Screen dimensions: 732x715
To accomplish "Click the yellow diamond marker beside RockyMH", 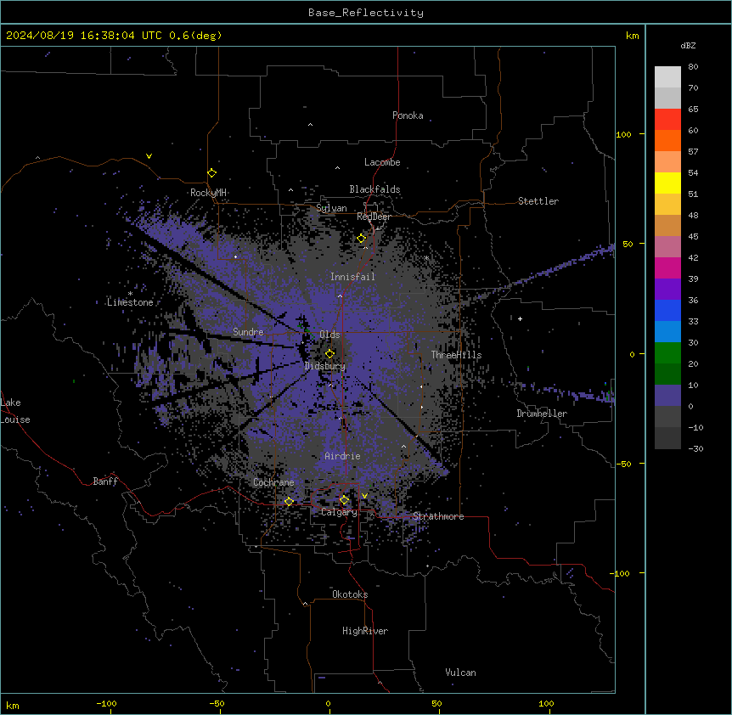I will [x=212, y=173].
